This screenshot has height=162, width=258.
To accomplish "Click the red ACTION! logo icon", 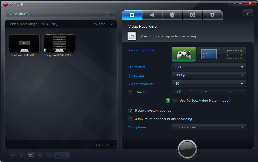I will tap(6, 4).
